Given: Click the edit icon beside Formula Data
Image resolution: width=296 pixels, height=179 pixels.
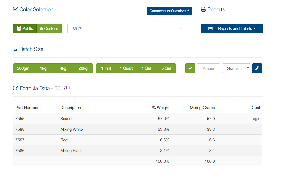Looking at the screenshot, I should [x=16, y=88].
